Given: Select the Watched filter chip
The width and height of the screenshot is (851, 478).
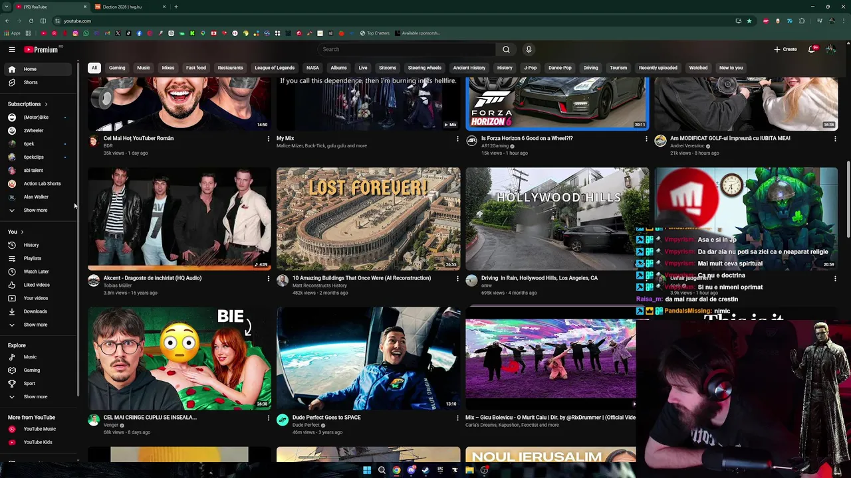Looking at the screenshot, I should click(x=698, y=68).
